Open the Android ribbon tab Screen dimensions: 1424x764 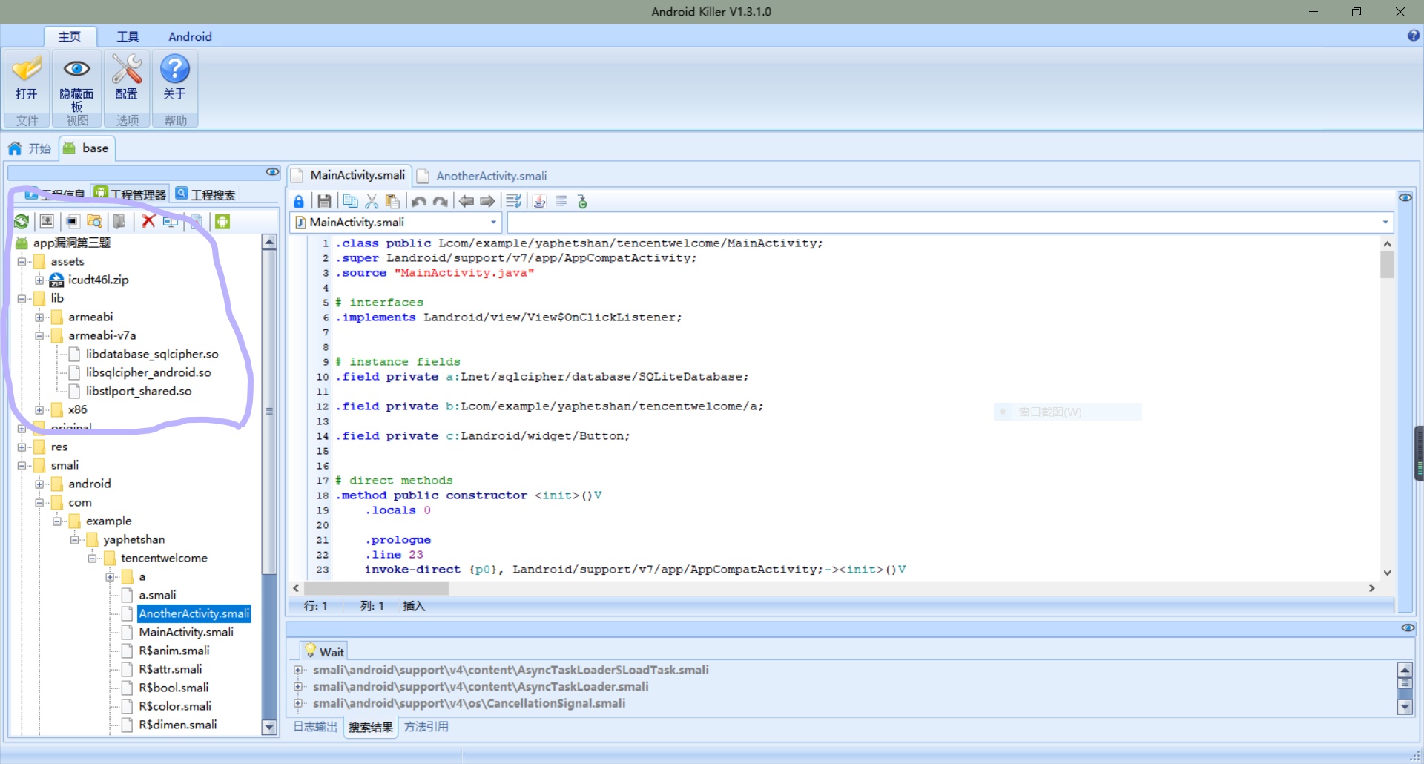point(190,36)
